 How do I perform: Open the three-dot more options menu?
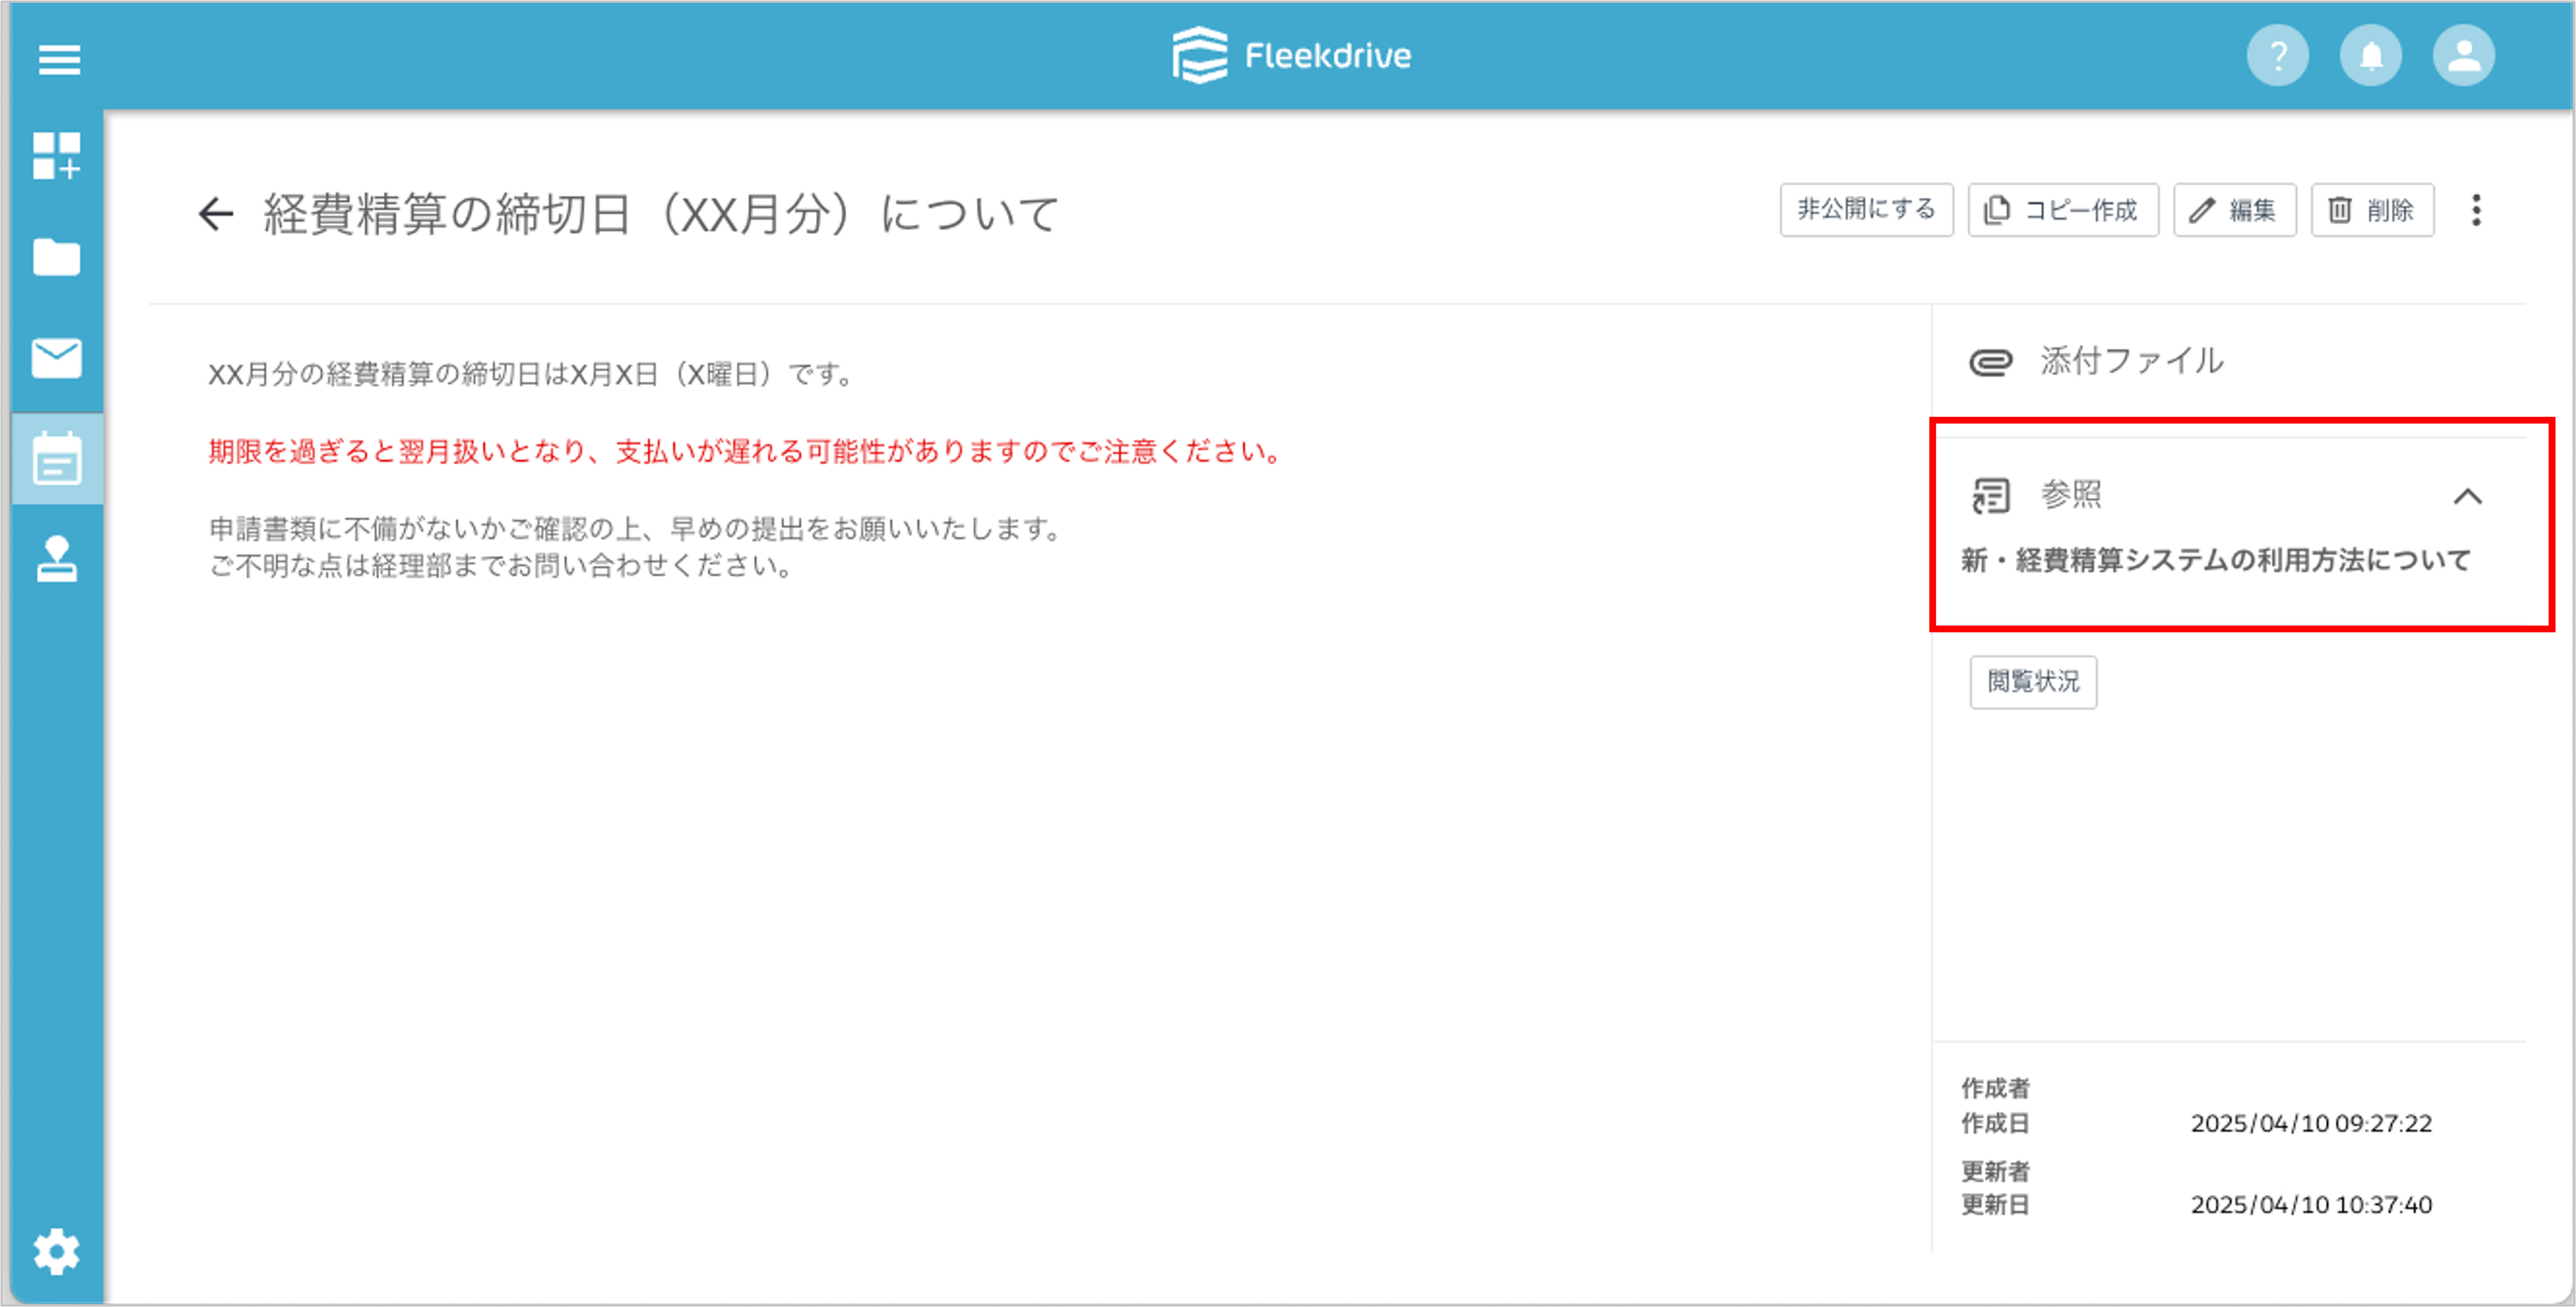[2476, 210]
